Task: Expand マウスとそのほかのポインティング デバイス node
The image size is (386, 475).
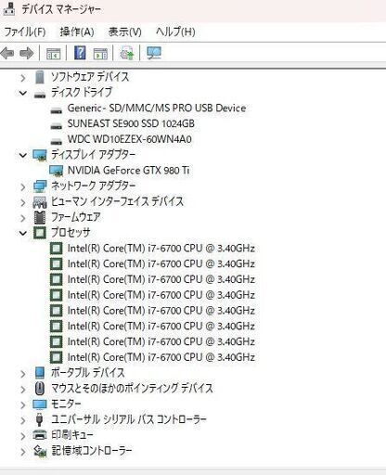Action: tap(22, 389)
